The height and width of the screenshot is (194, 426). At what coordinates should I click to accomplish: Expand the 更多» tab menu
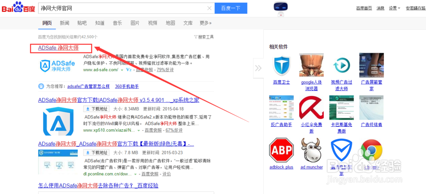pyautogui.click(x=205, y=23)
